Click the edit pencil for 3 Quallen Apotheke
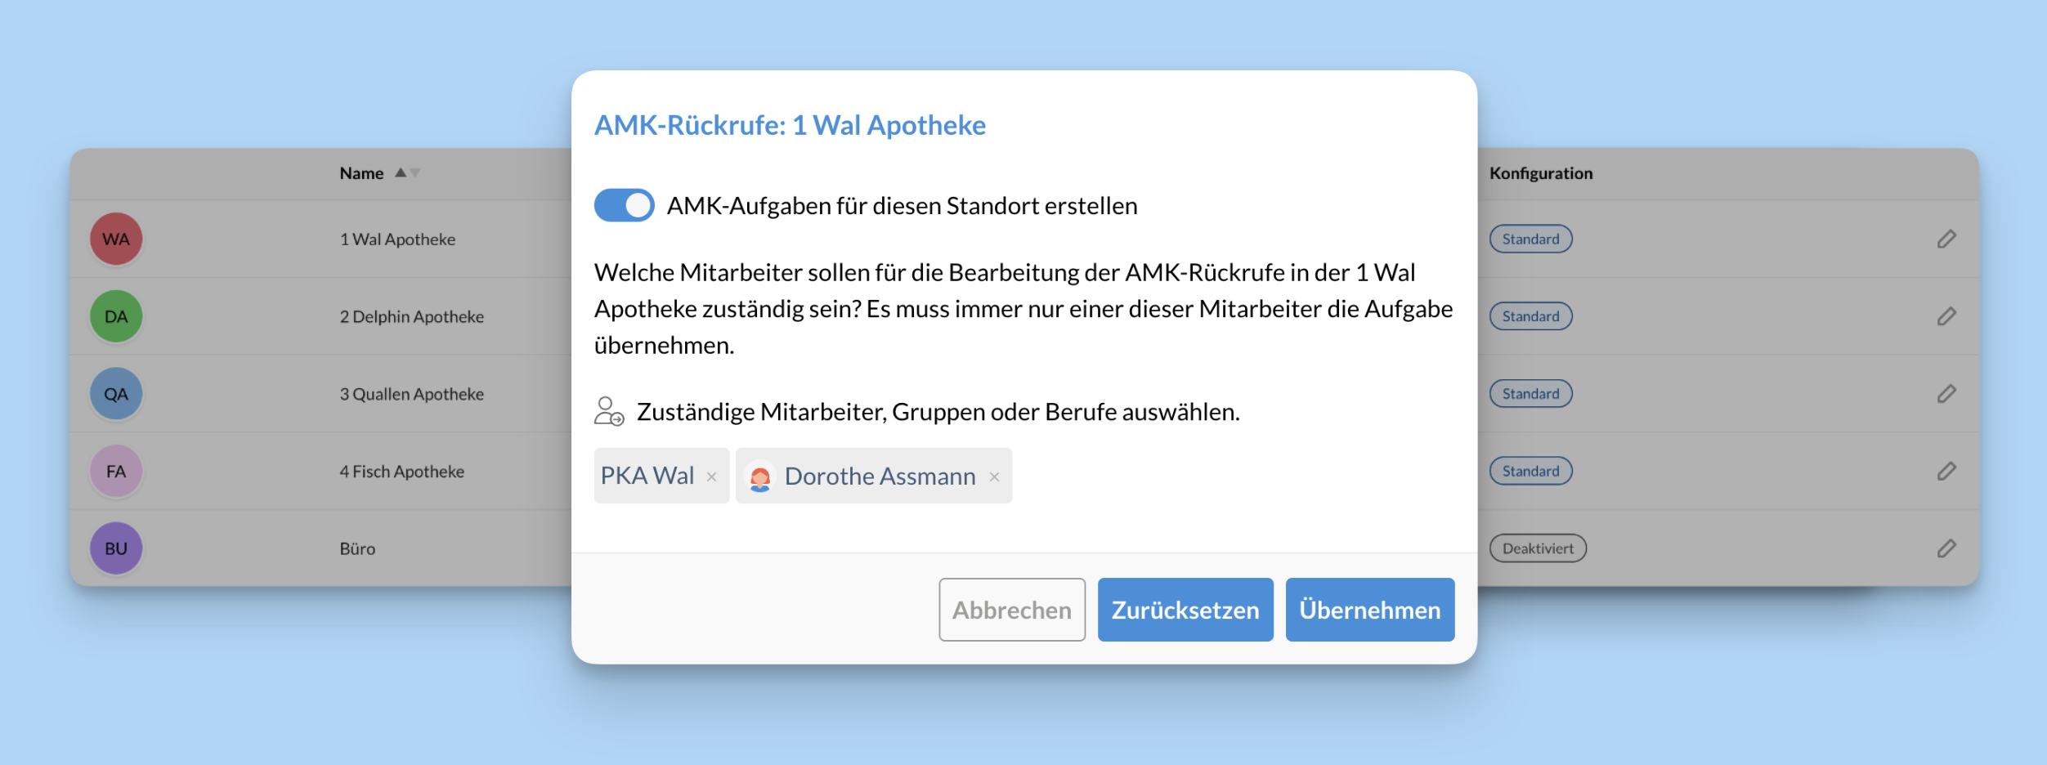Viewport: 2047px width, 765px height. 1946,394
